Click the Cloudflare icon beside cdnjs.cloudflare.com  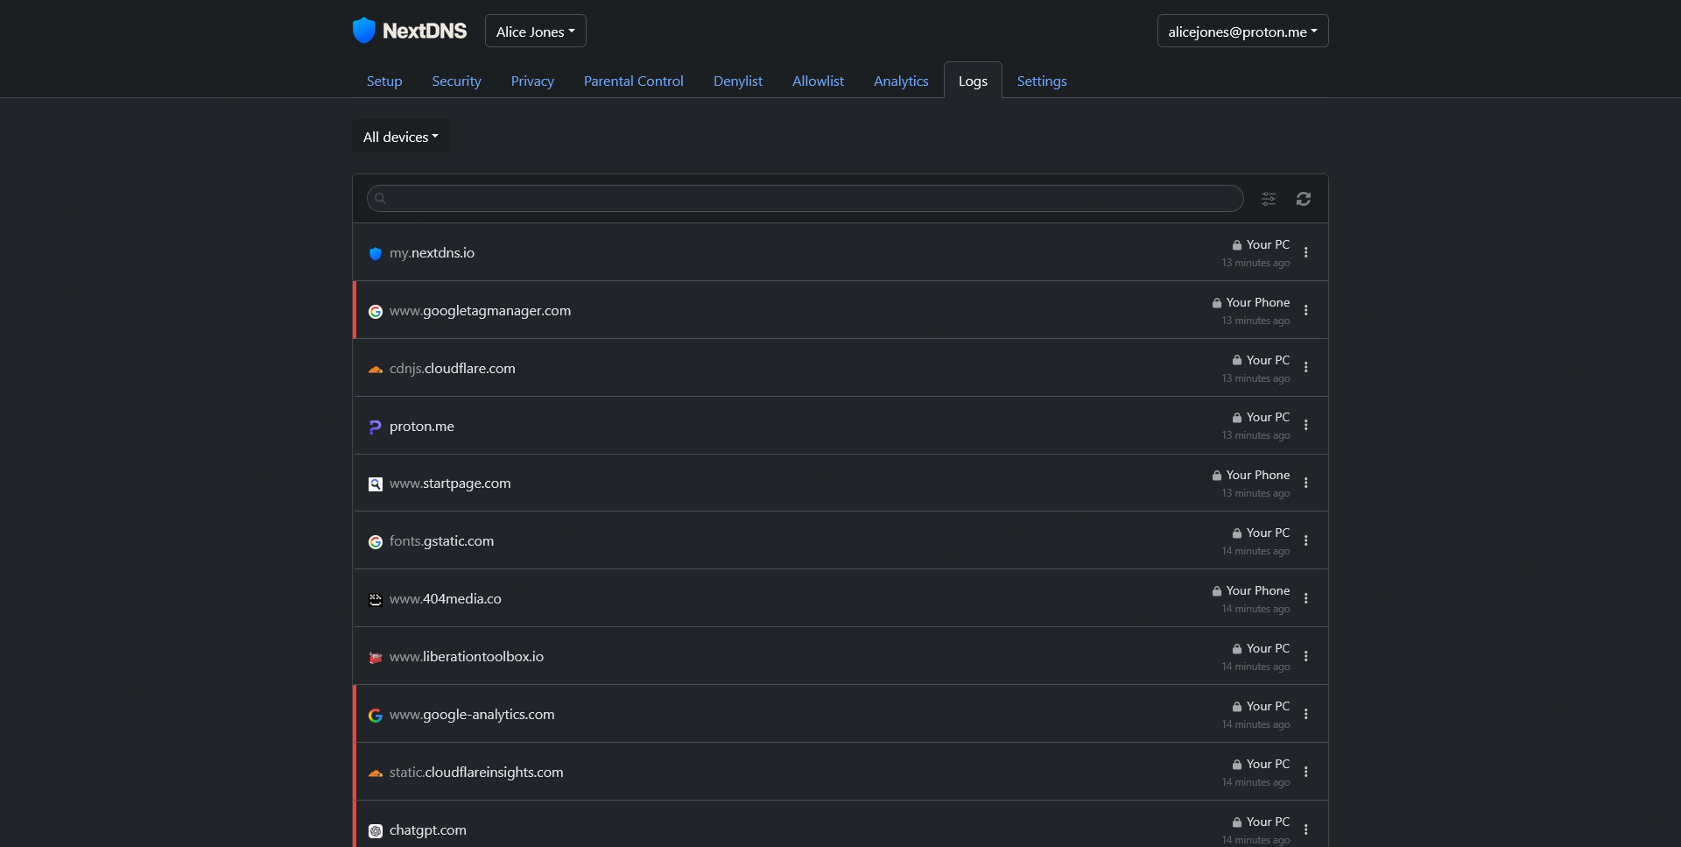coord(375,369)
